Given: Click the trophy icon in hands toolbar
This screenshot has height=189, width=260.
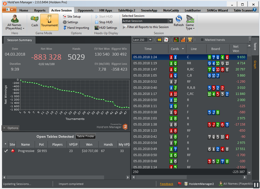Looking at the screenshot, I should point(190,40).
